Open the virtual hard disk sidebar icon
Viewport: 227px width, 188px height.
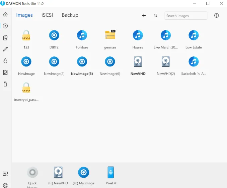(5, 72)
